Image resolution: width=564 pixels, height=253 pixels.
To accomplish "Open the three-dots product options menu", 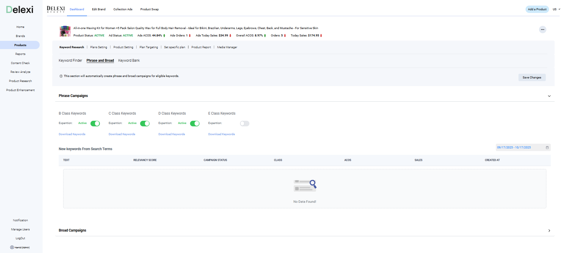I will click(542, 29).
